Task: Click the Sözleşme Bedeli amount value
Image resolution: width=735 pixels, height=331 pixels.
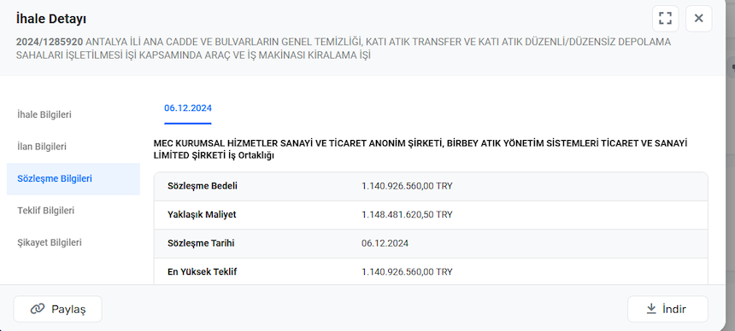Action: click(407, 186)
